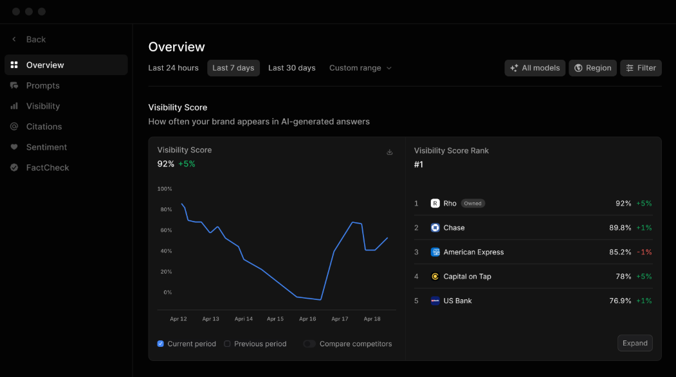Open Prompts in the sidebar
Image resolution: width=676 pixels, height=377 pixels.
[x=66, y=85]
